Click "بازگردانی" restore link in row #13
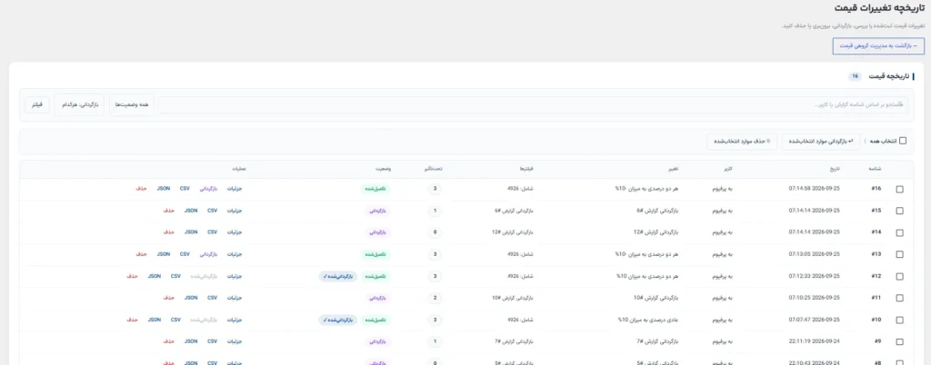This screenshot has width=931, height=365. tap(209, 254)
